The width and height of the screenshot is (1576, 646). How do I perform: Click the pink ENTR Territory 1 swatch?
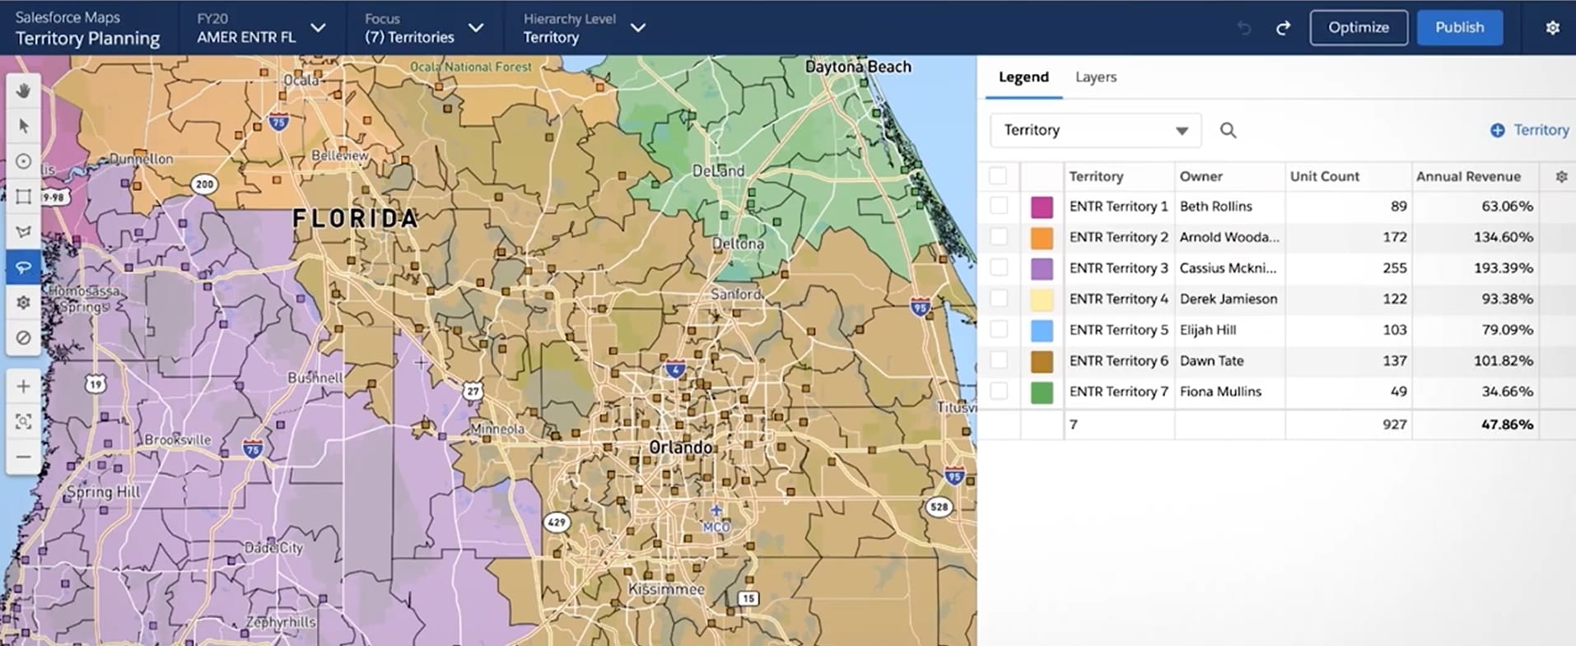[1042, 207]
